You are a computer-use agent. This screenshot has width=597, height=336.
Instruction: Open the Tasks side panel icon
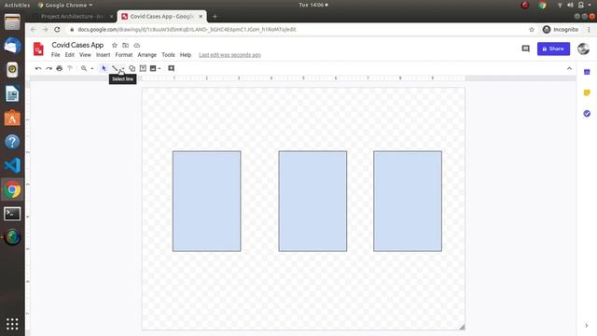[587, 114]
